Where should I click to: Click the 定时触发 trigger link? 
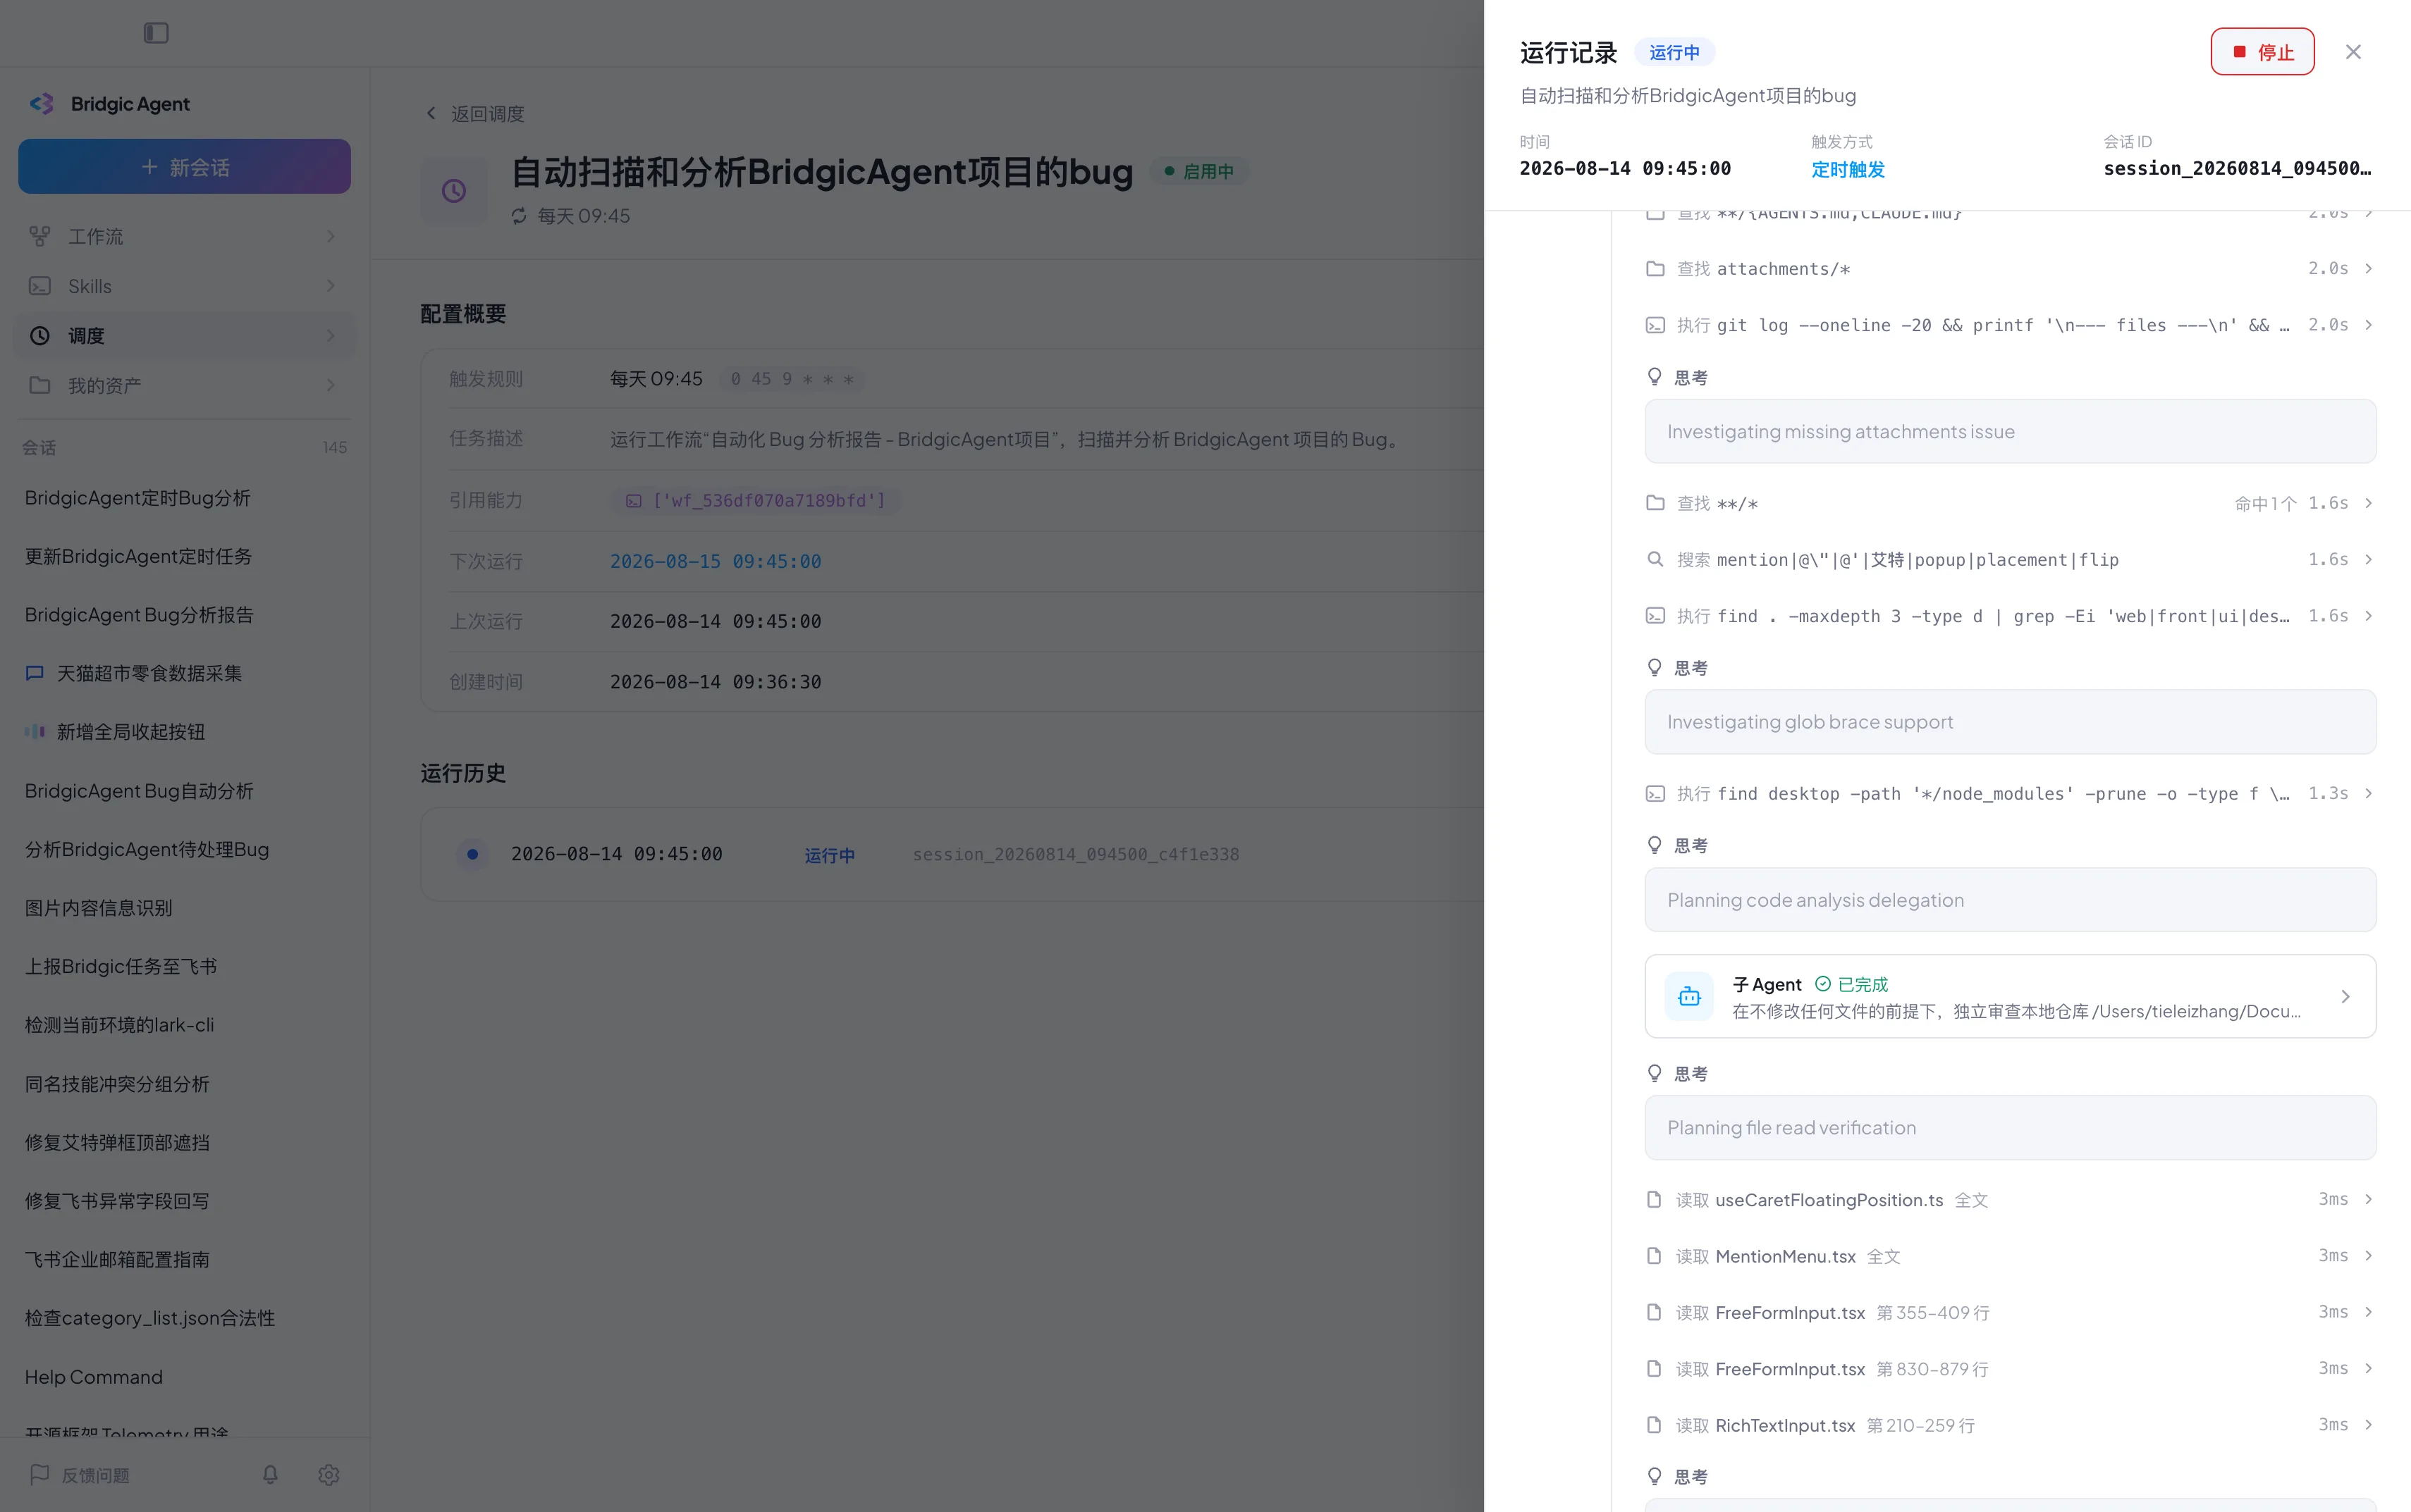point(1848,169)
